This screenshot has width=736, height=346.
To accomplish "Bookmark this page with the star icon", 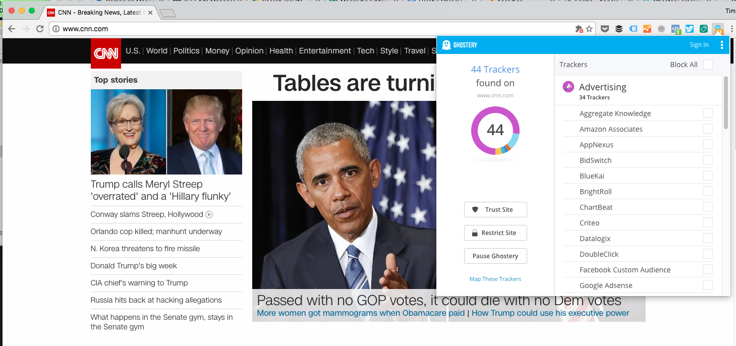I will tap(589, 29).
